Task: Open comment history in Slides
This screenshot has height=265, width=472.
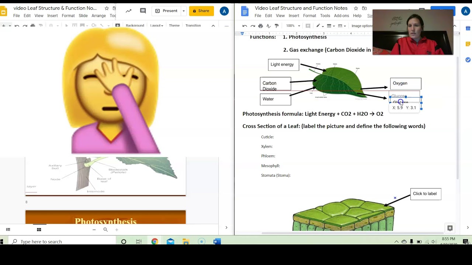Action: 143,11
